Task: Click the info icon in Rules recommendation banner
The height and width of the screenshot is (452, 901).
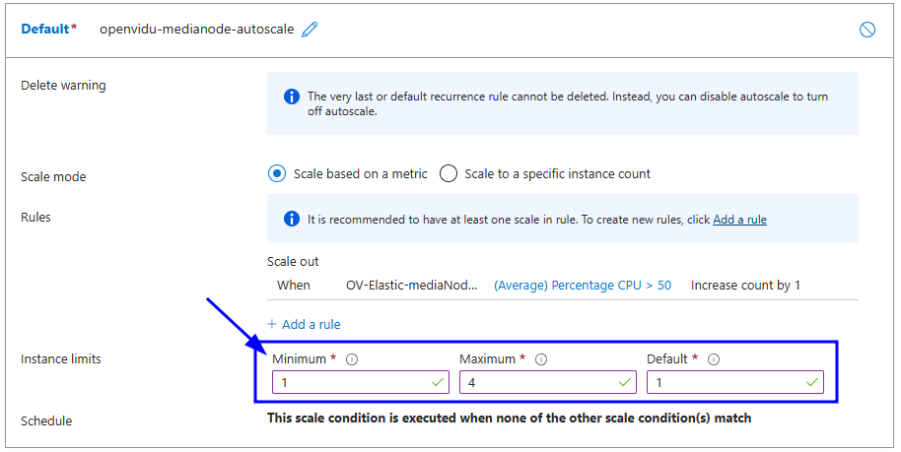Action: tap(292, 220)
